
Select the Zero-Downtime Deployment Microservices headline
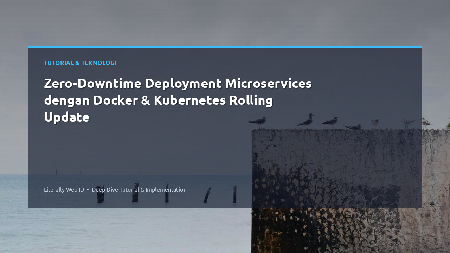point(178,100)
